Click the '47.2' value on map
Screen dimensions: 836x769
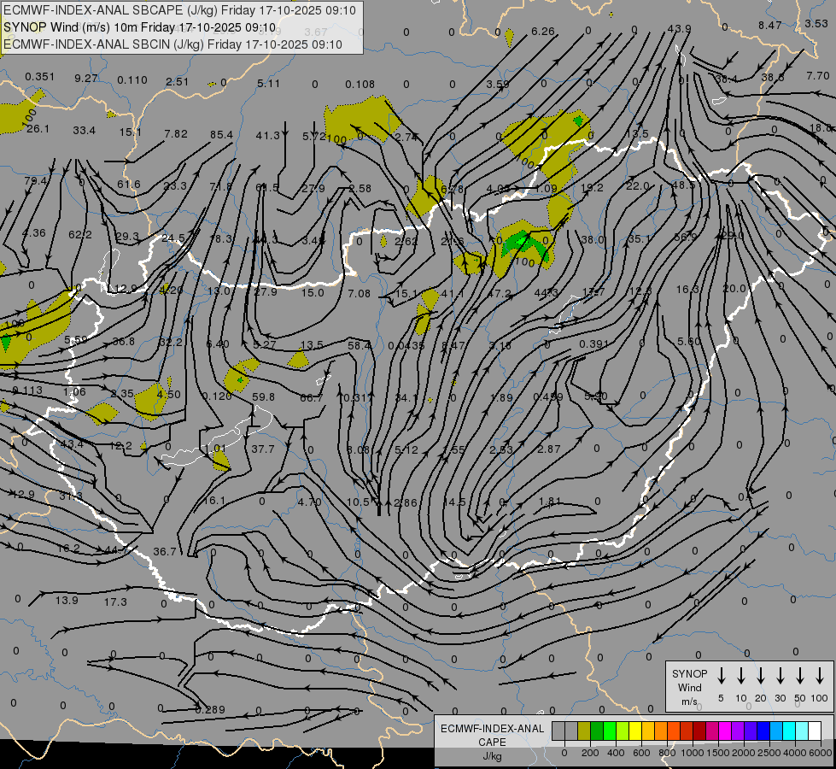(499, 294)
